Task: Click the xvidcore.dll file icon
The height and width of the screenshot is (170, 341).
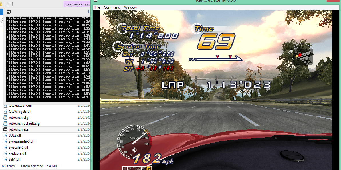Action: pos(5,153)
